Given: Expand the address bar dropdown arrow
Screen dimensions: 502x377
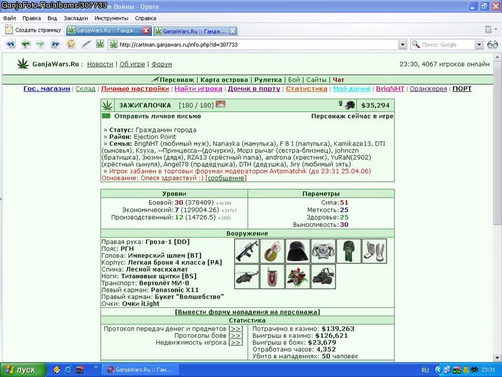Looking at the screenshot, I should [x=403, y=45].
